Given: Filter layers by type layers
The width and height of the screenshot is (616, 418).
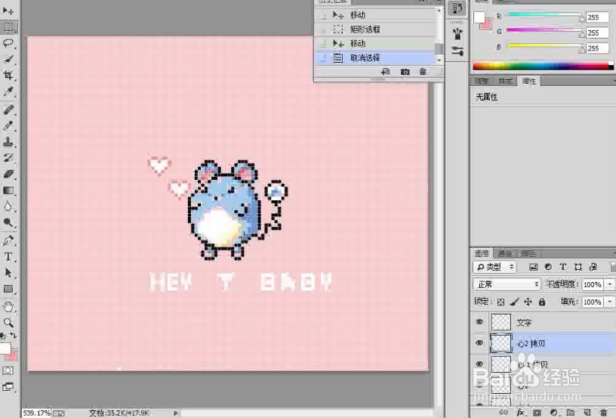Looking at the screenshot, I should (x=563, y=267).
